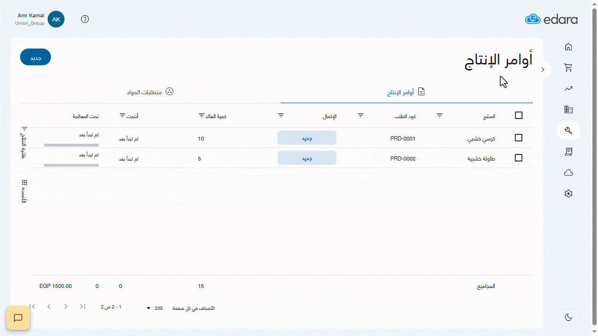
Task: Open the settings gear sidebar icon
Action: pyautogui.click(x=569, y=194)
